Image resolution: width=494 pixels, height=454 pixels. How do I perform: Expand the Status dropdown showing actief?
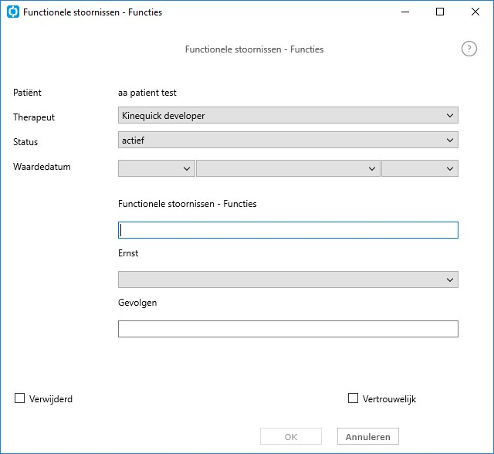288,140
